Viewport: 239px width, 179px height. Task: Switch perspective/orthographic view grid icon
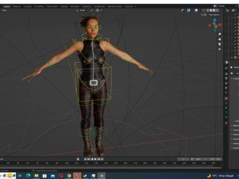[x=220, y=49]
